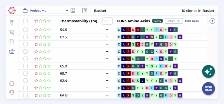Viewport: 224px width, 104px height.
Task: Click the purple W residue in first sequence
Action: 171,30
